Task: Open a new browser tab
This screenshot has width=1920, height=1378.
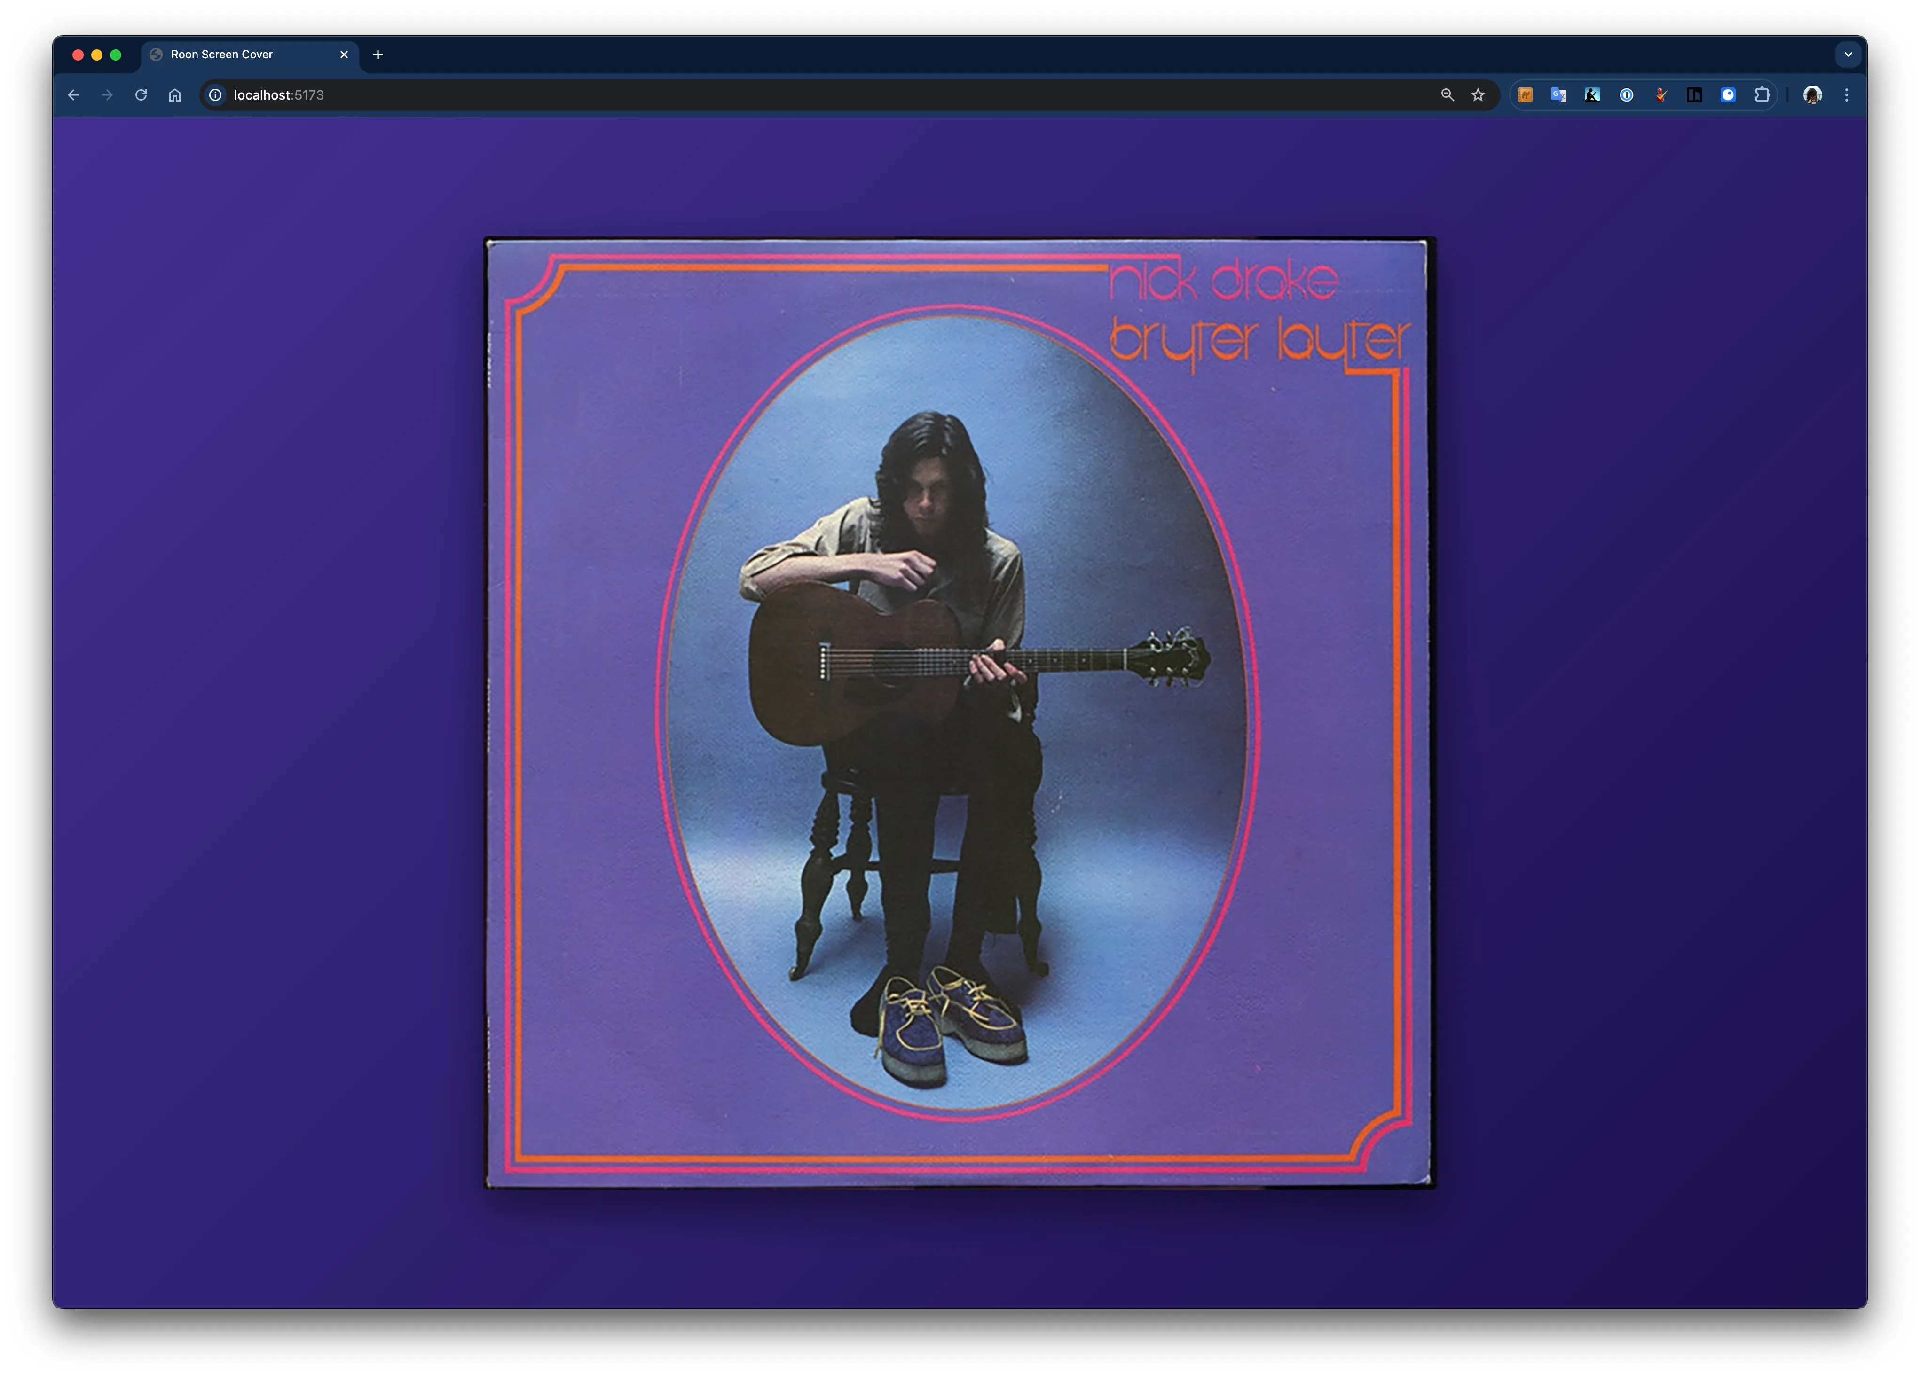Action: point(378,54)
